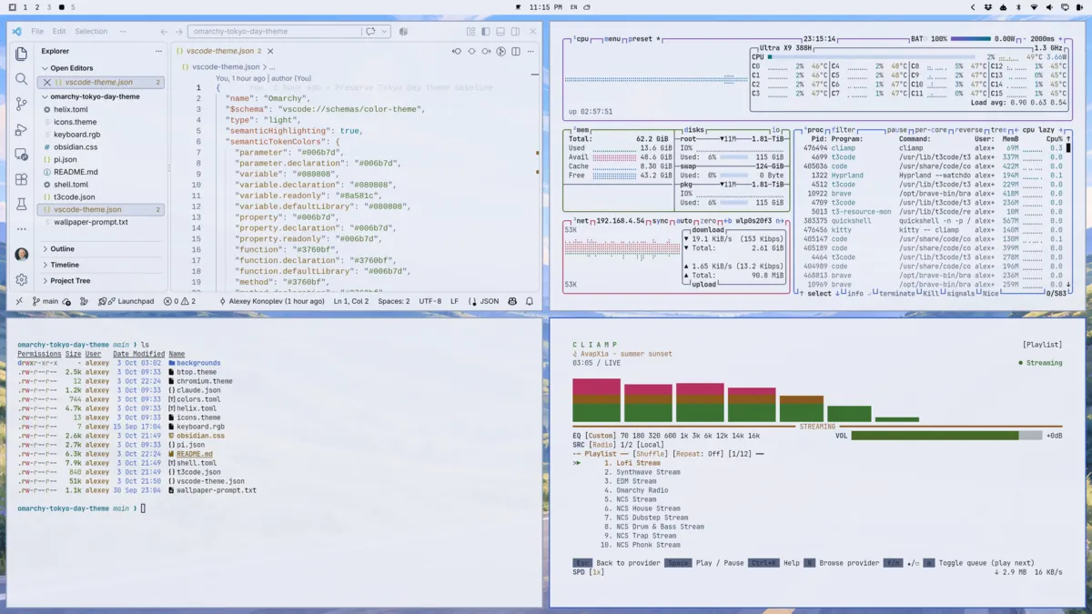This screenshot has width=1092, height=614.
Task: Click the main branch status bar button
Action: [45, 301]
